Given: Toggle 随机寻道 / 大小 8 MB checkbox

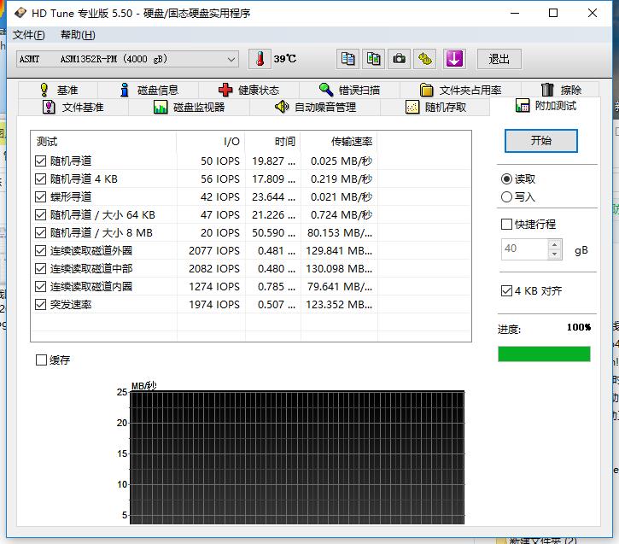Looking at the screenshot, I should pos(41,232).
